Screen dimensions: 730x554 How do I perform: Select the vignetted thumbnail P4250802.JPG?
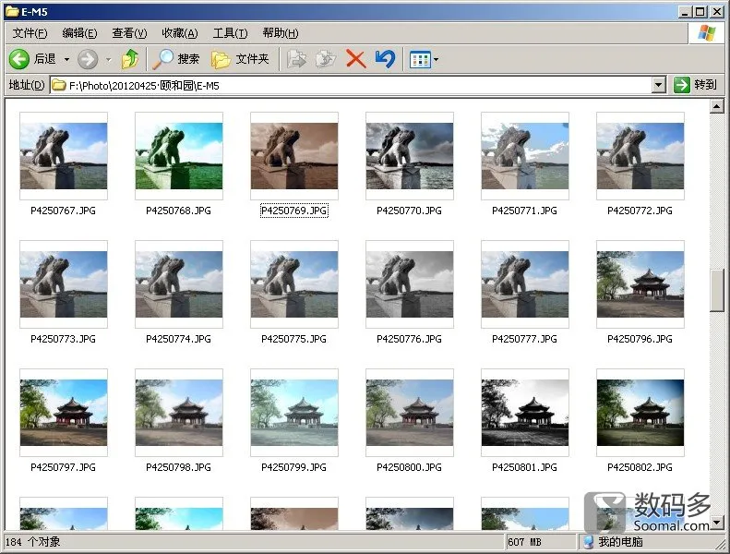click(640, 413)
